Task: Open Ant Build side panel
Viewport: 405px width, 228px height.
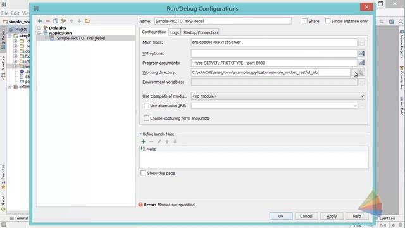Action: point(402,106)
